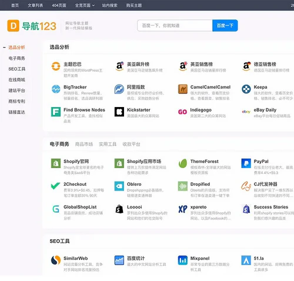The image size is (294, 281).
Task: Click the PayPal blue P icon
Action: tap(246, 163)
